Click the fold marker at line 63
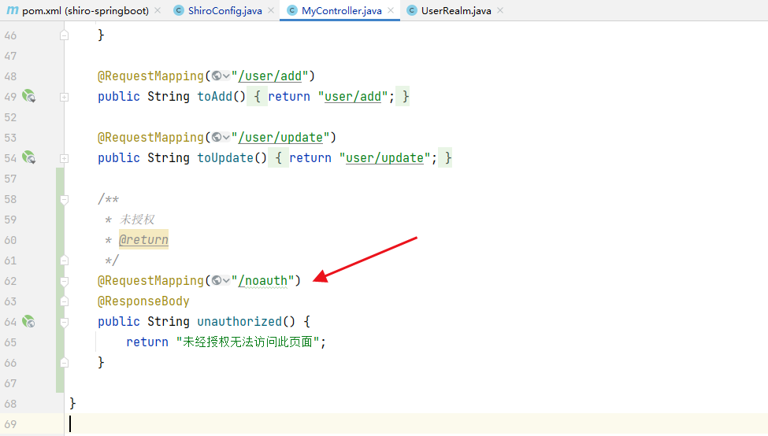Screen dimensions: 768x436 (x=64, y=301)
